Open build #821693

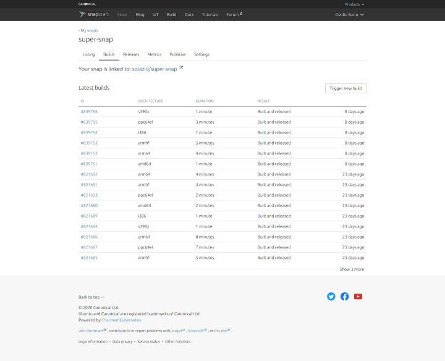pos(89,195)
